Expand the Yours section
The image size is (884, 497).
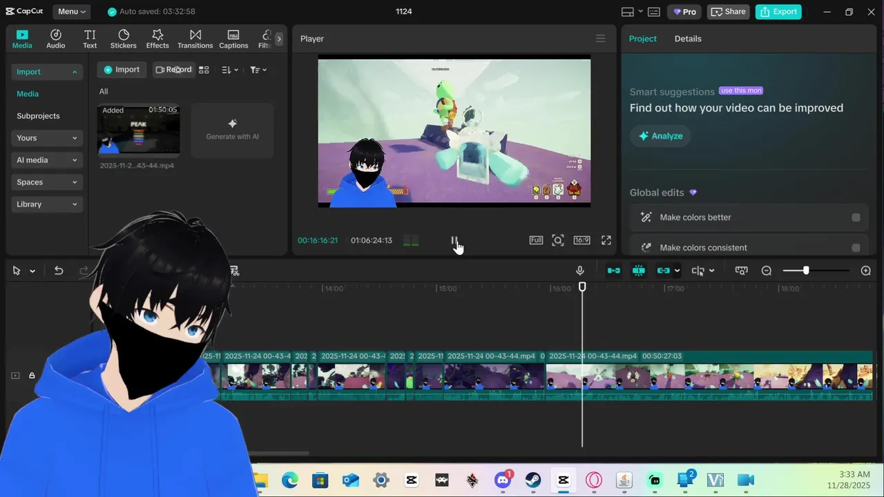47,138
